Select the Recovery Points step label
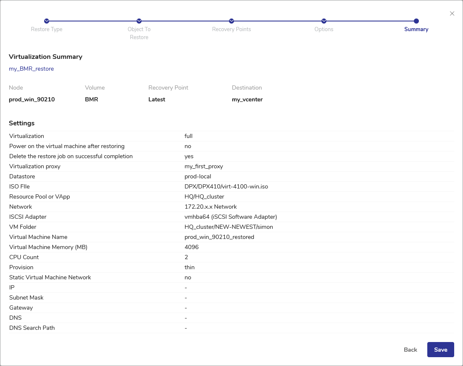This screenshot has height=366, width=463. coord(232,29)
